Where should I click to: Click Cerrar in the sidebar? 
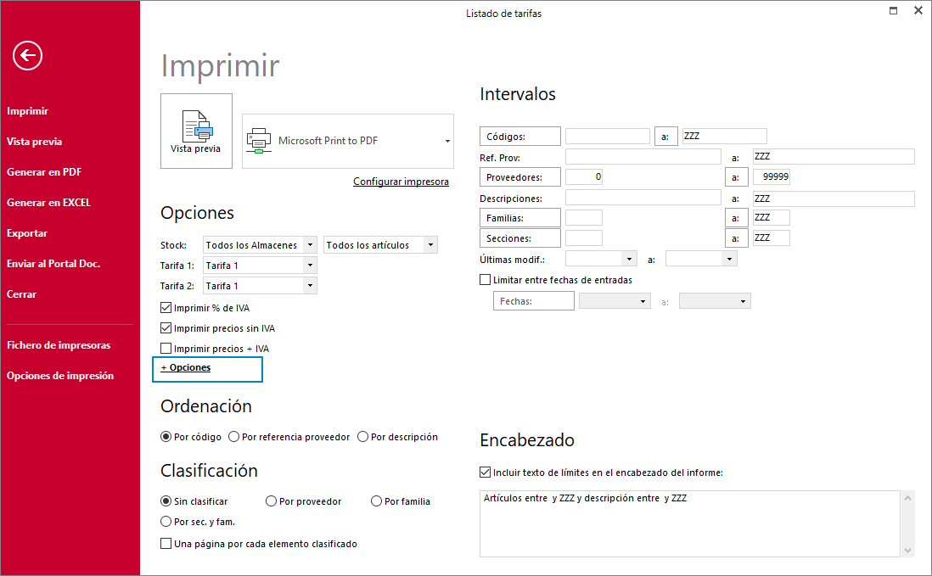point(21,294)
